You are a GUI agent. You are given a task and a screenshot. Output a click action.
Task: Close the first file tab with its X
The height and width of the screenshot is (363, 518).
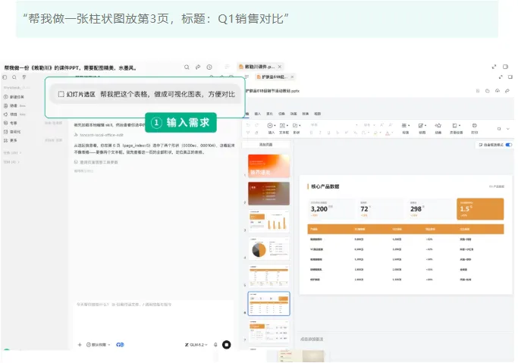tap(280, 67)
